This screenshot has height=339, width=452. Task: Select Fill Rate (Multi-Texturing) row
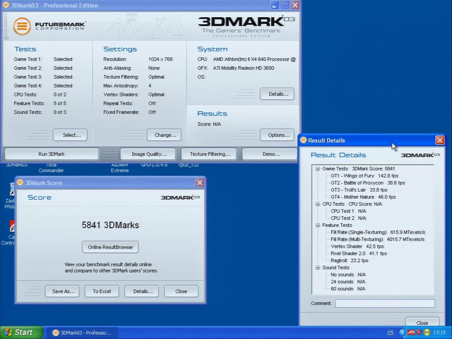click(377, 239)
